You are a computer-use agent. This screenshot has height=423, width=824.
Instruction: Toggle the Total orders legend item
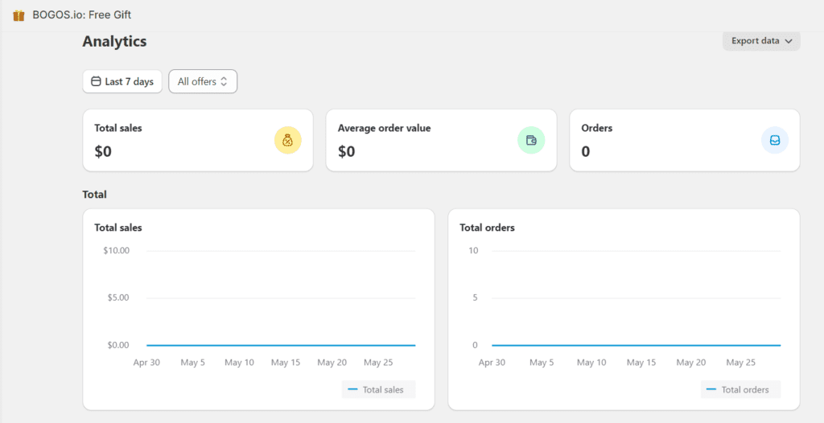pyautogui.click(x=737, y=390)
